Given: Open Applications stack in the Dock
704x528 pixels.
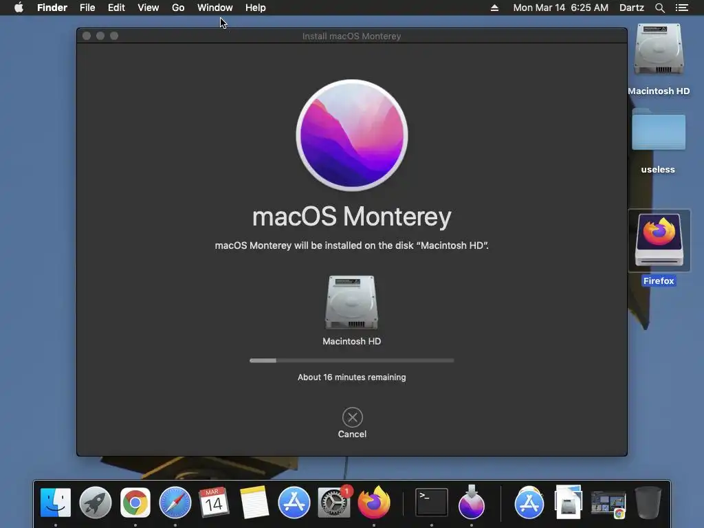Looking at the screenshot, I should coord(529,503).
